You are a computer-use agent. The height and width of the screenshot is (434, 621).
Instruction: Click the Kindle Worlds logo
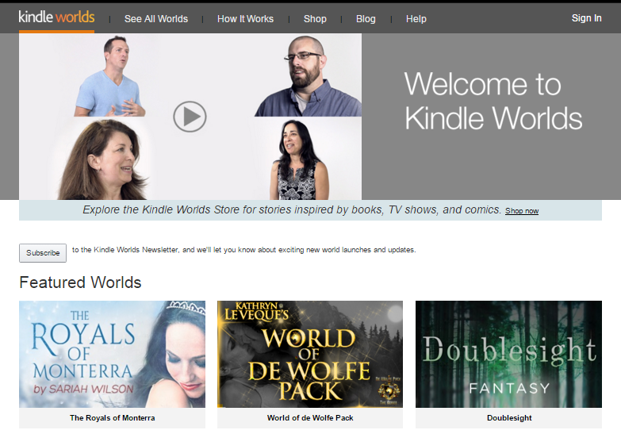coord(56,17)
